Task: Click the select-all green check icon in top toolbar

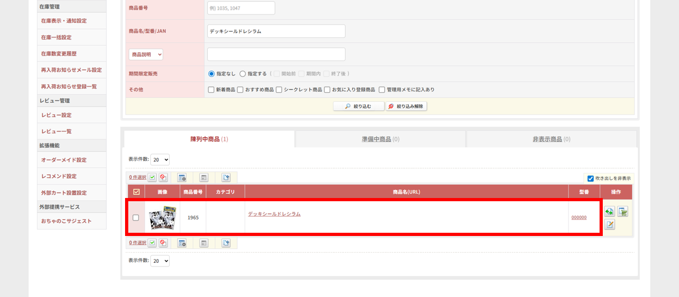Action: (x=152, y=178)
